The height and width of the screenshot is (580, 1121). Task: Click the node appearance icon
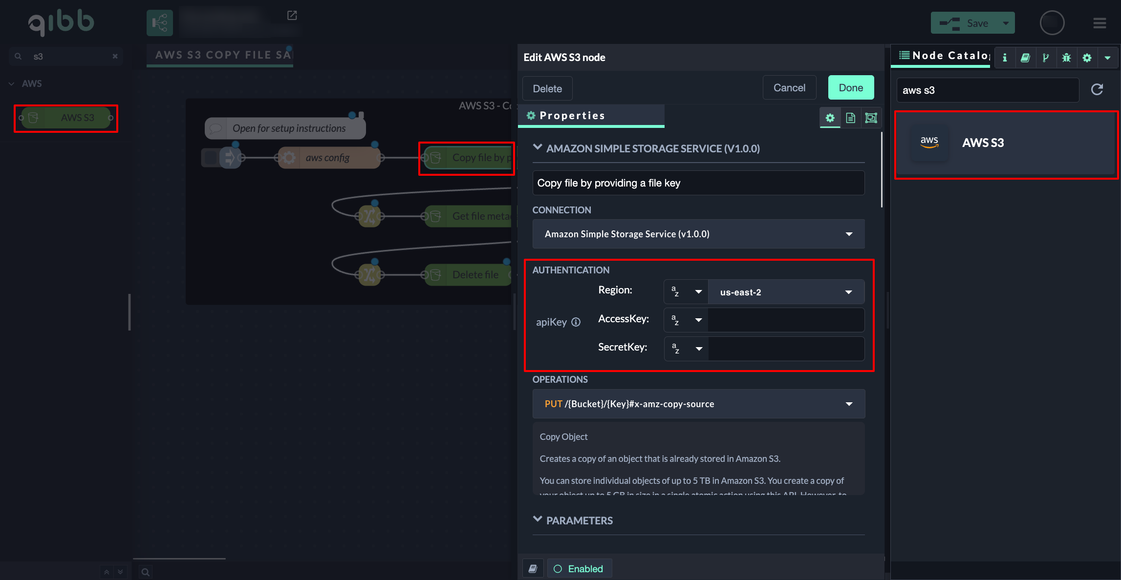(x=871, y=118)
